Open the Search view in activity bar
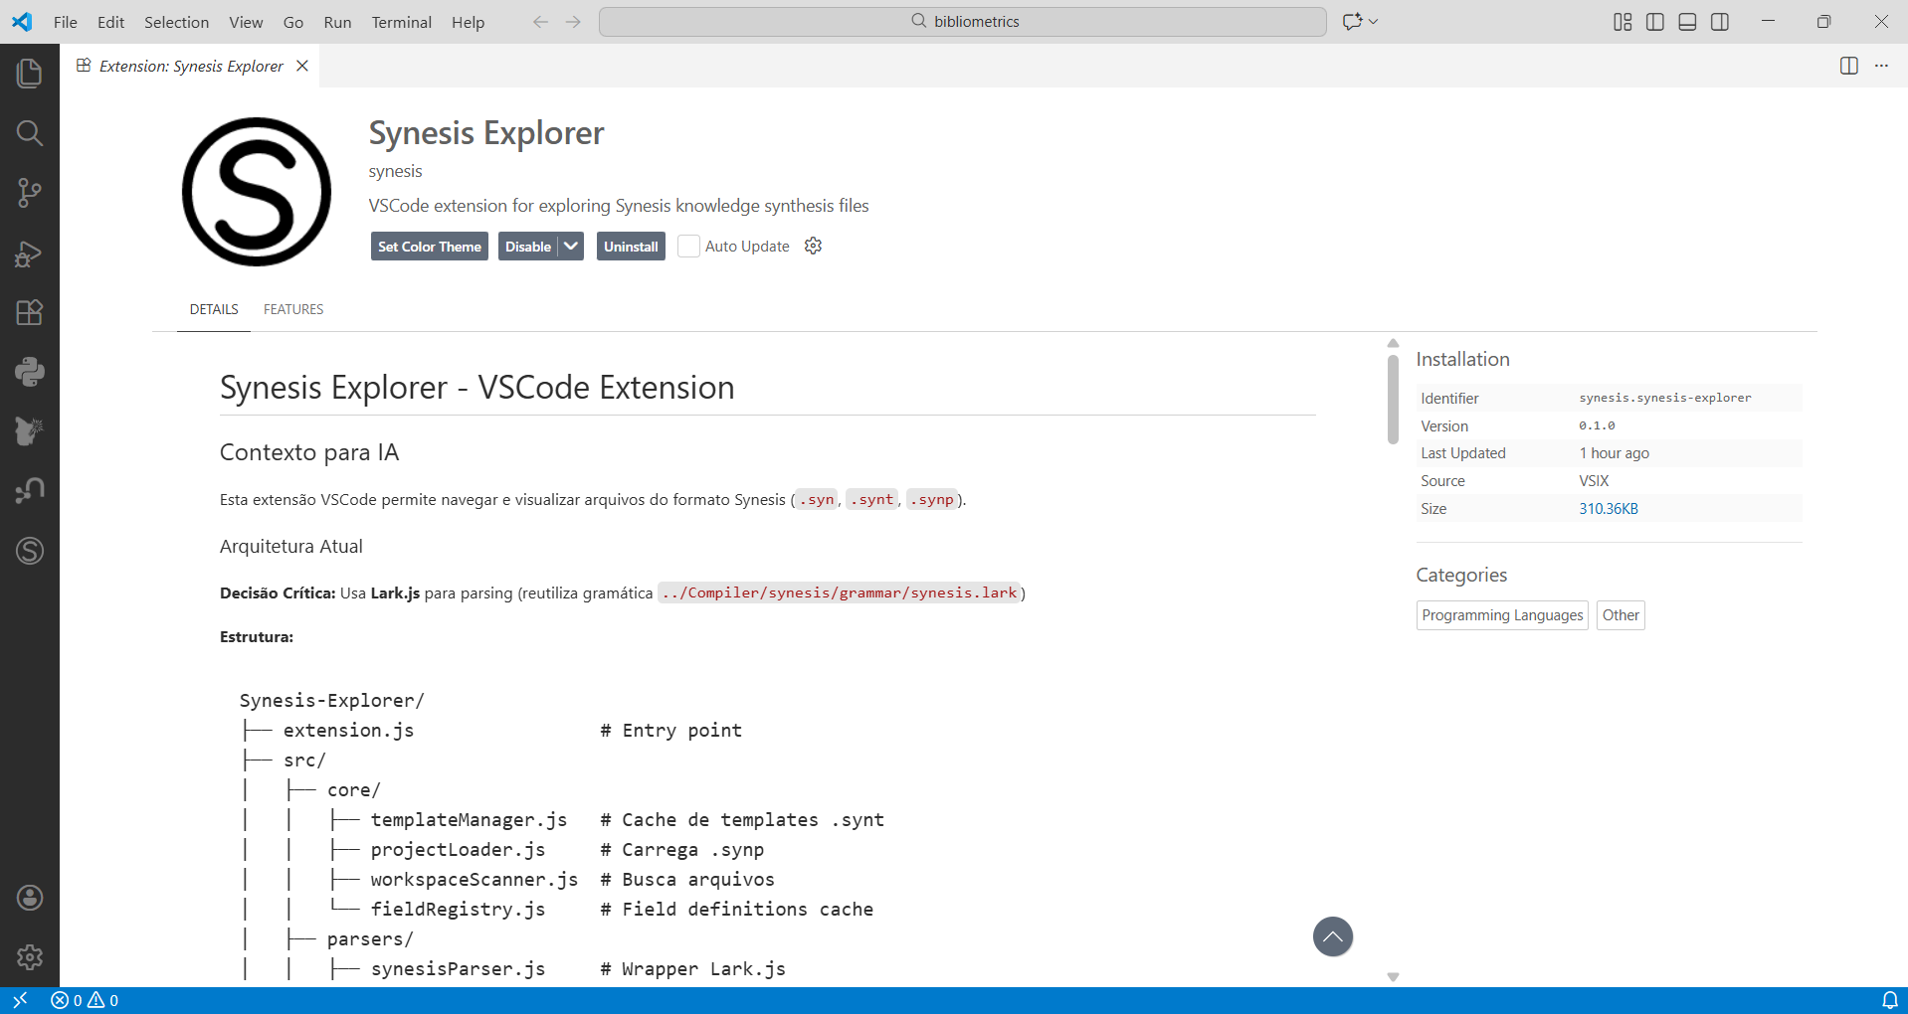1908x1014 pixels. [29, 133]
